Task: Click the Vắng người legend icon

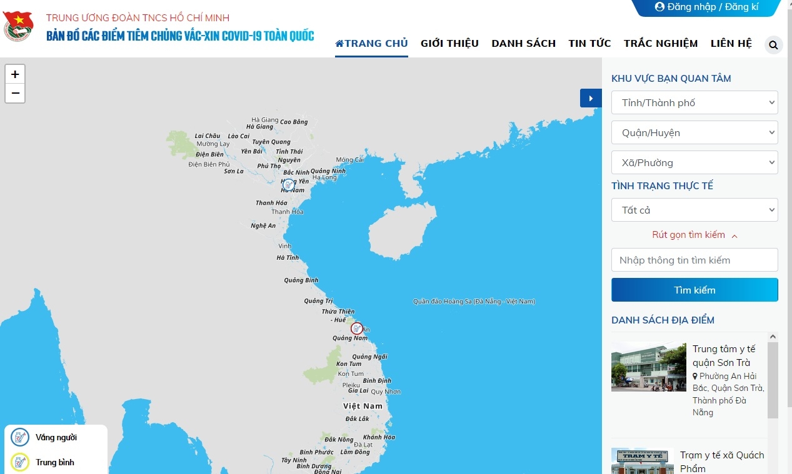Action: tap(20, 437)
